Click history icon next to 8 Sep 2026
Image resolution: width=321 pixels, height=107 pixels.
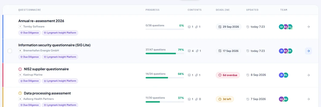(x=248, y=75)
